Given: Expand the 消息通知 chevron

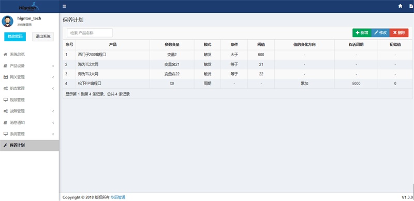Looking at the screenshot, I should click(53, 122).
